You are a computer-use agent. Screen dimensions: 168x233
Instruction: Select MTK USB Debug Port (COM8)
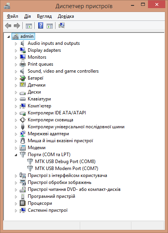[65, 162]
